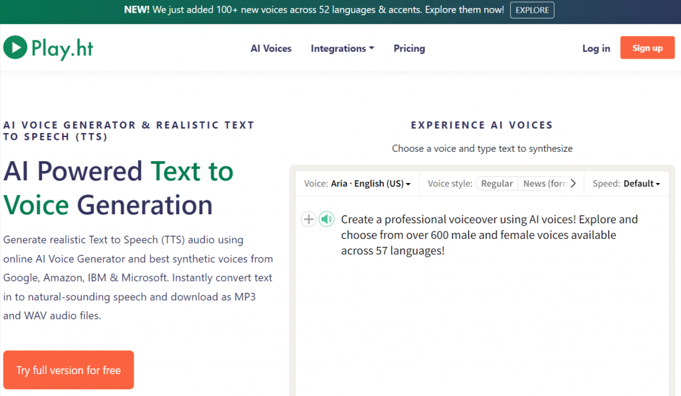
Task: Click Try full version for free
Action: [x=68, y=370]
